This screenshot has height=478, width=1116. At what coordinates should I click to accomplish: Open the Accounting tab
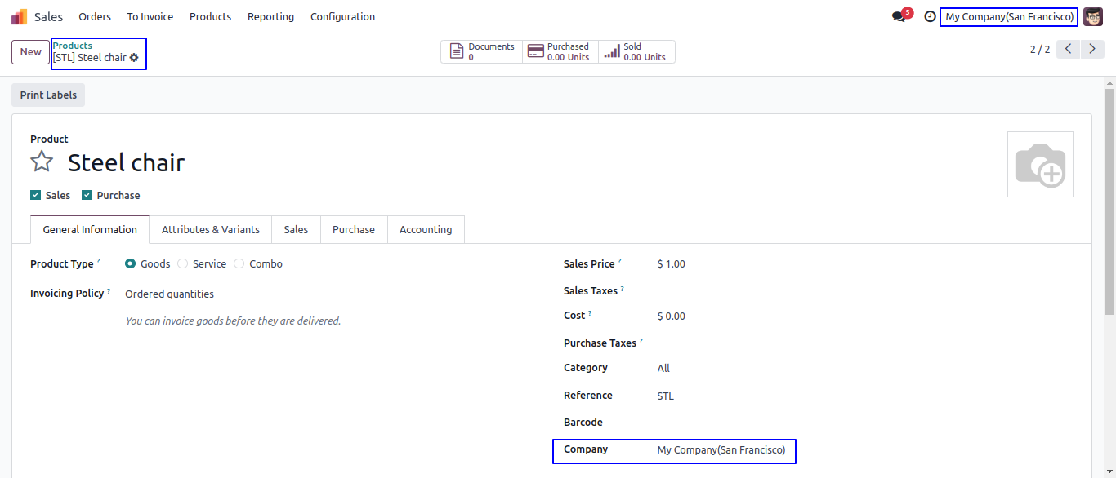pyautogui.click(x=426, y=229)
